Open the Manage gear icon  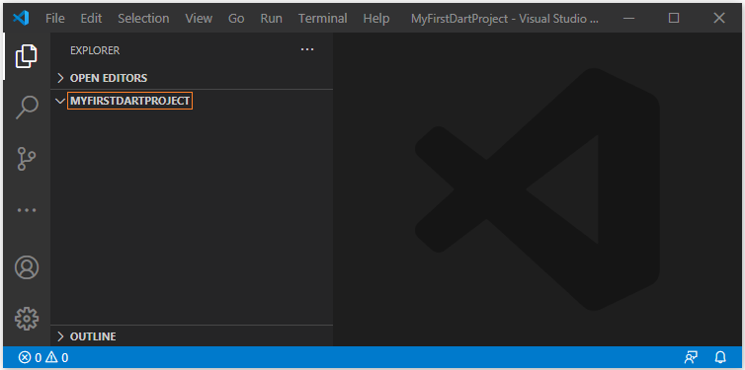coord(27,319)
